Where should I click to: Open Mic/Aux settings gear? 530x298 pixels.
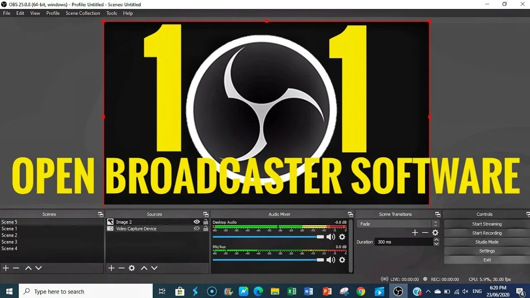342,260
